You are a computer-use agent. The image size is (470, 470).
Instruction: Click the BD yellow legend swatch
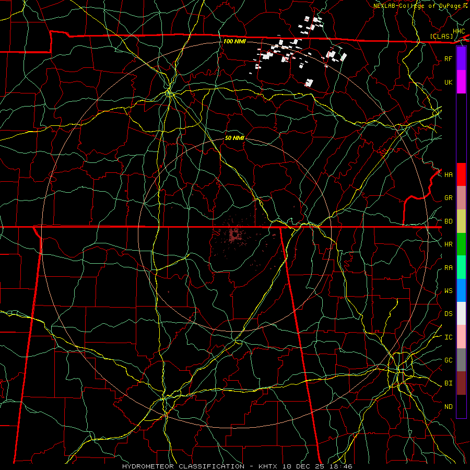point(461,221)
